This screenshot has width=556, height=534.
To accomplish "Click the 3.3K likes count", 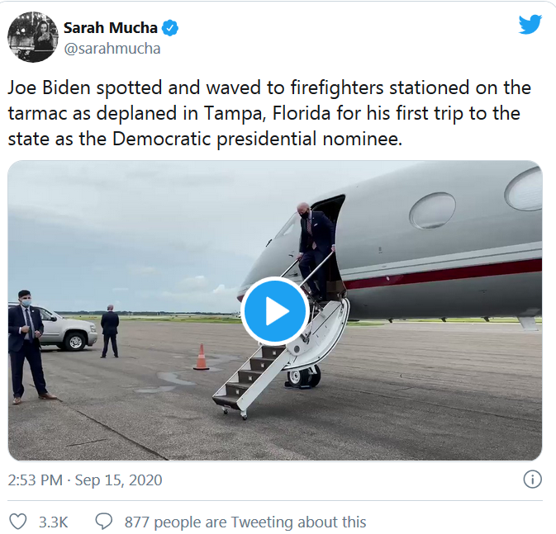I will coord(54,522).
